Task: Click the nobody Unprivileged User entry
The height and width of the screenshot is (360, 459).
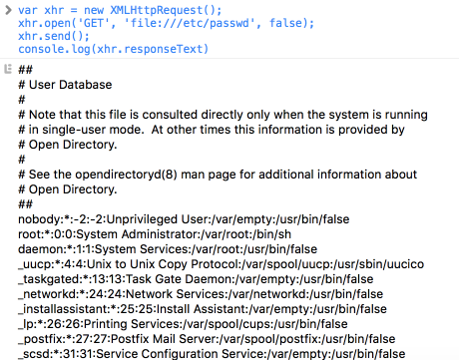Action: point(184,219)
